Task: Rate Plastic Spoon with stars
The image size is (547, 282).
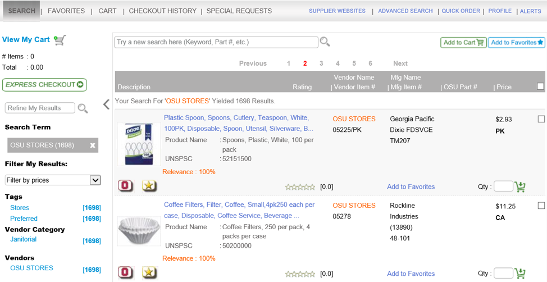Action: (300, 187)
